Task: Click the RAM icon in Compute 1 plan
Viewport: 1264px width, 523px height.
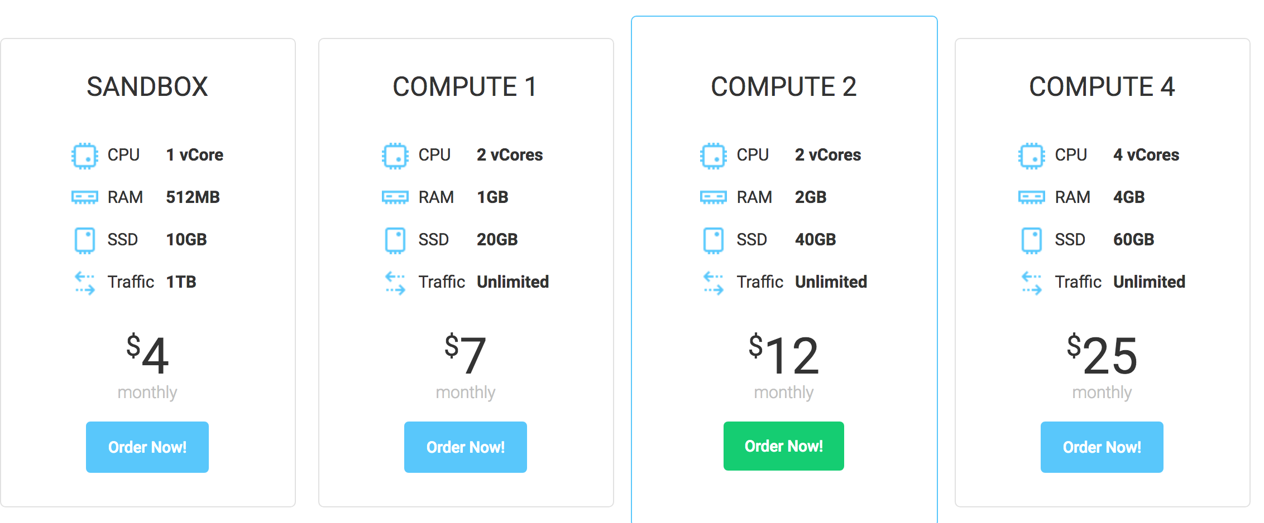Action: tap(395, 197)
